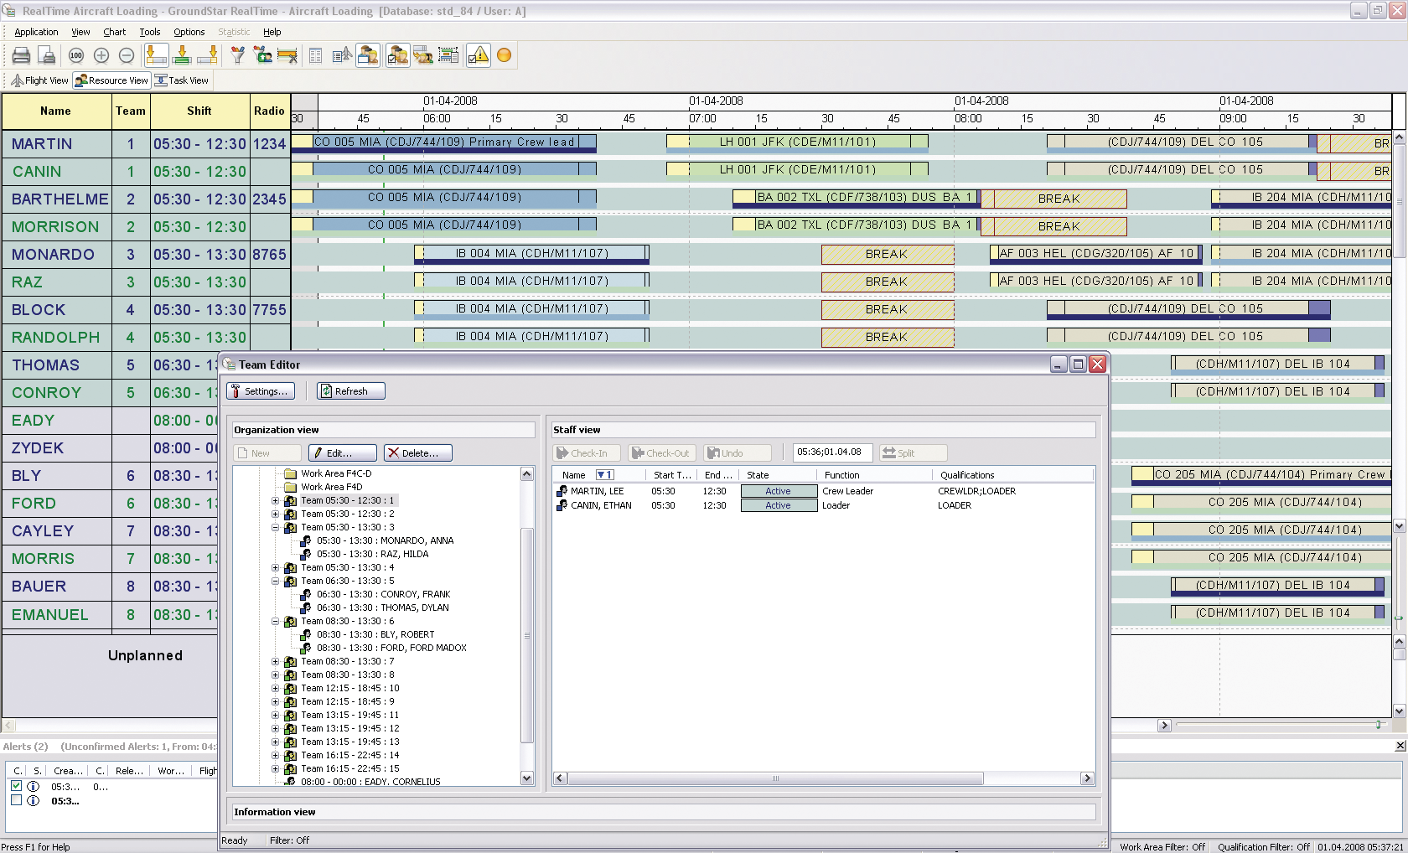This screenshot has width=1408, height=853.
Task: Open the Options menu
Action: pos(189,32)
